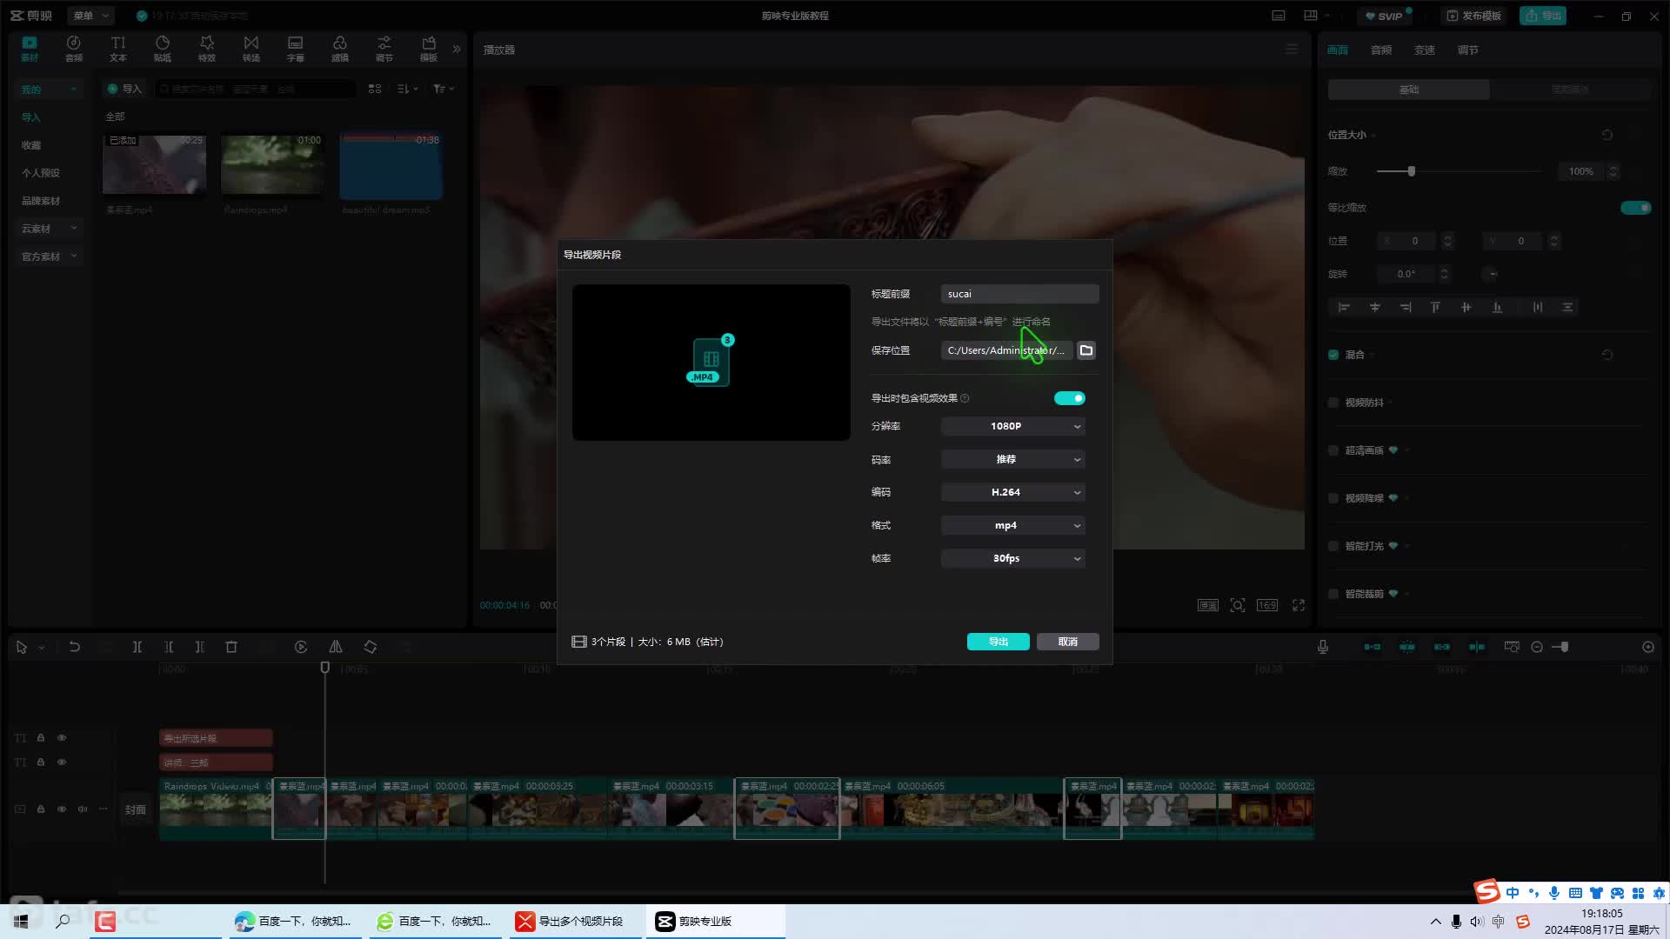Open the 编码 H.264 dropdown

[1013, 492]
